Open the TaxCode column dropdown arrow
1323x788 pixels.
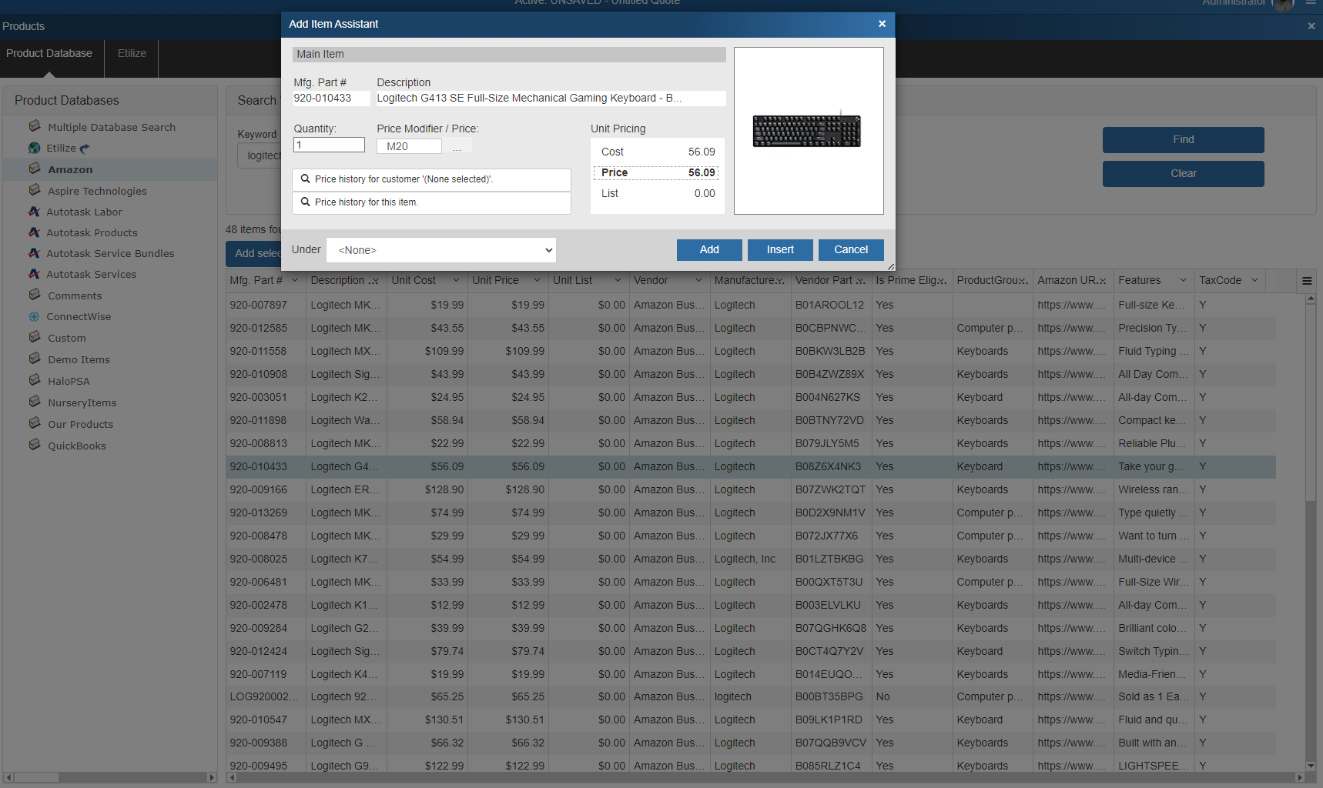tap(1254, 280)
